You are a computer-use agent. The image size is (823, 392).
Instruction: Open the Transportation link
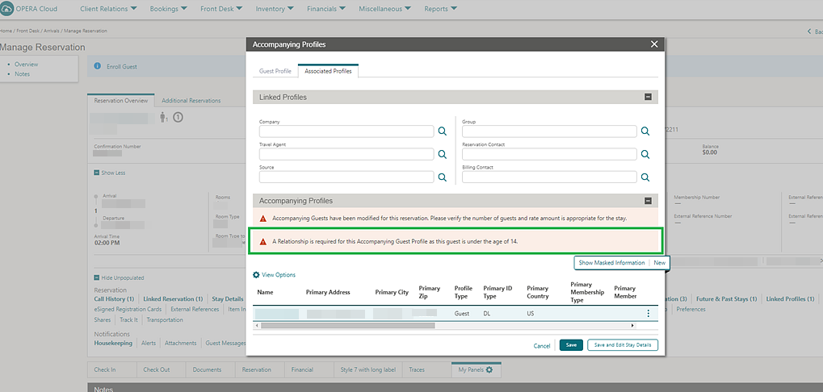tap(165, 319)
